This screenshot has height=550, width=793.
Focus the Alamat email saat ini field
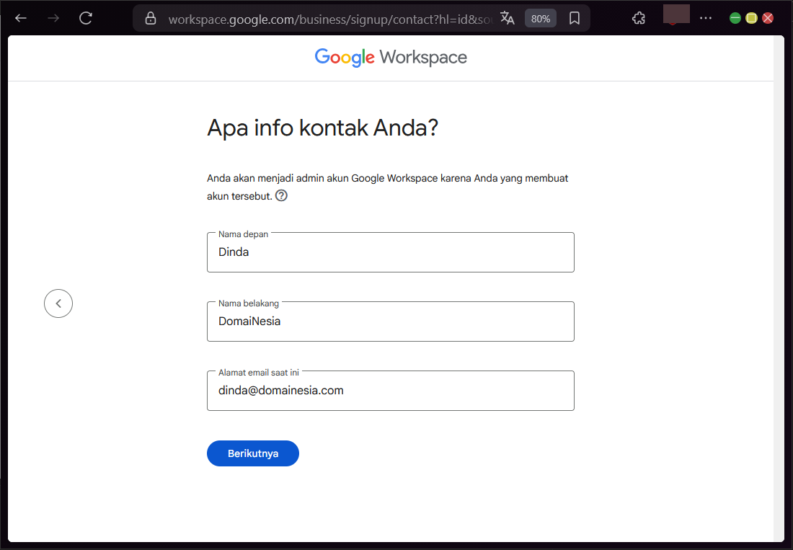coord(391,391)
